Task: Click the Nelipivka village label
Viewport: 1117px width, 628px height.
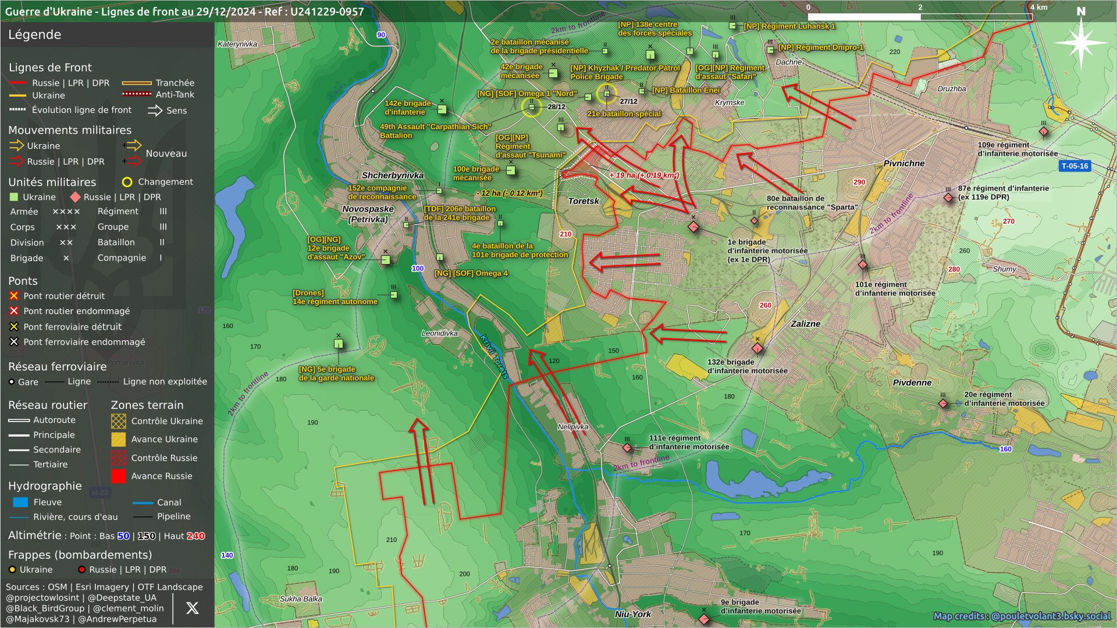Action: pos(573,427)
